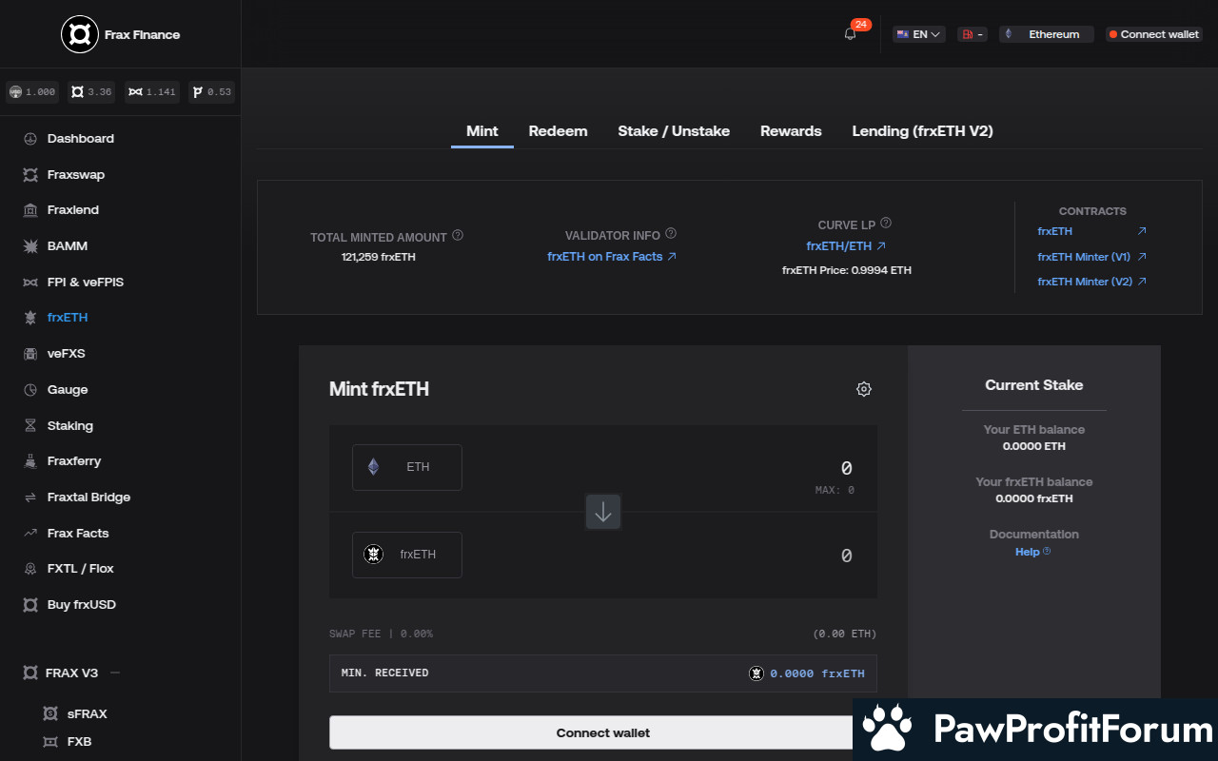Click SWAP FEE | 0.00% text

[381, 634]
